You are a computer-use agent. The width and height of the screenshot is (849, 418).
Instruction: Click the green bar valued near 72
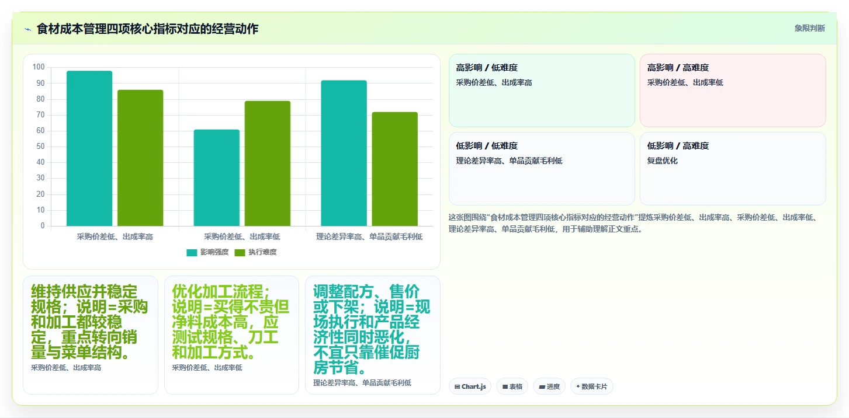point(395,169)
